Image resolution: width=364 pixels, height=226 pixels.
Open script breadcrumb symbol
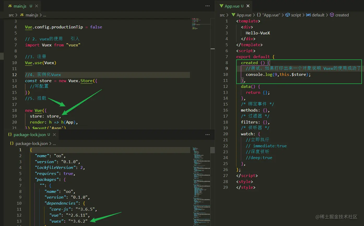pyautogui.click(x=296, y=15)
